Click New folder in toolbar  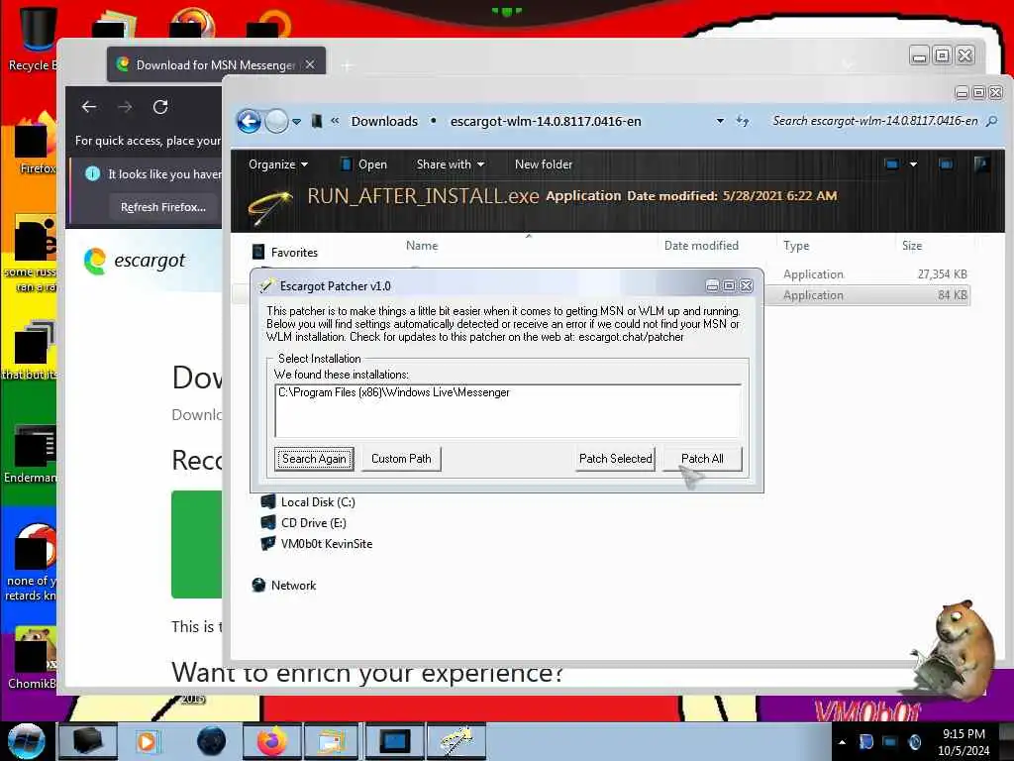pyautogui.click(x=544, y=164)
